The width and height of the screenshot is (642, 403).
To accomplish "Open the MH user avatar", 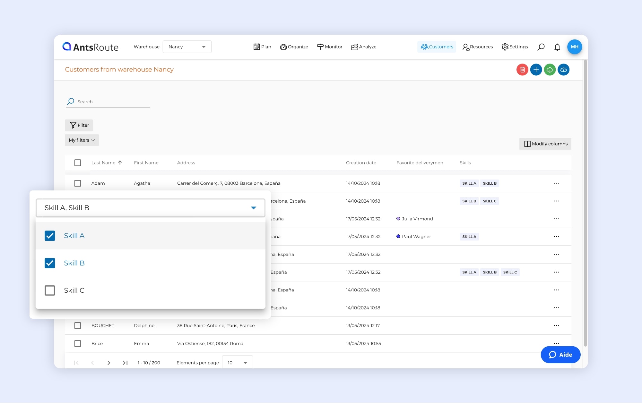I will click(x=574, y=47).
